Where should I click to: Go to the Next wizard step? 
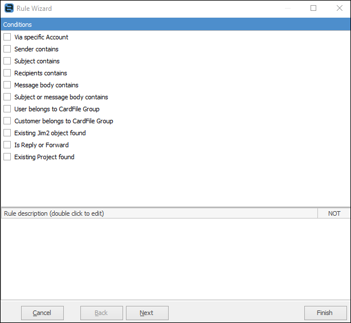tap(147, 313)
